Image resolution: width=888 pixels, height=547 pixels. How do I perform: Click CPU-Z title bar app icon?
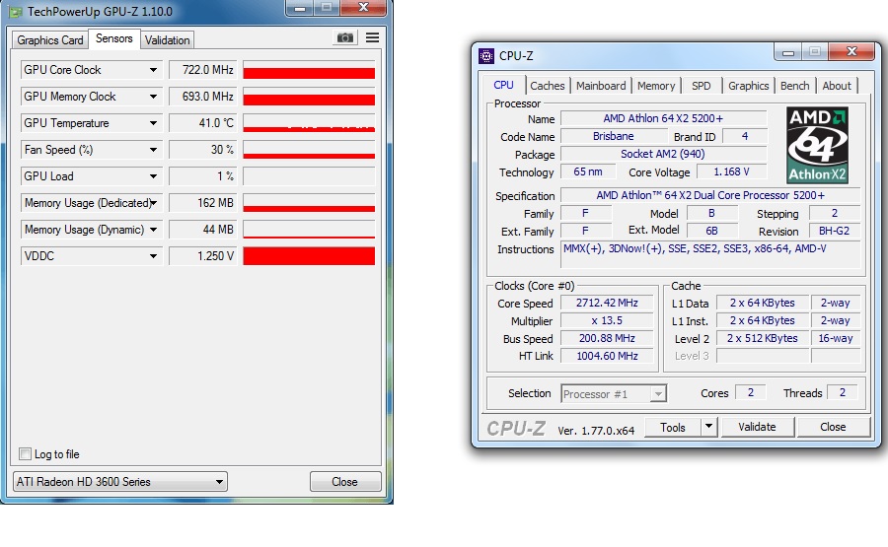[485, 55]
